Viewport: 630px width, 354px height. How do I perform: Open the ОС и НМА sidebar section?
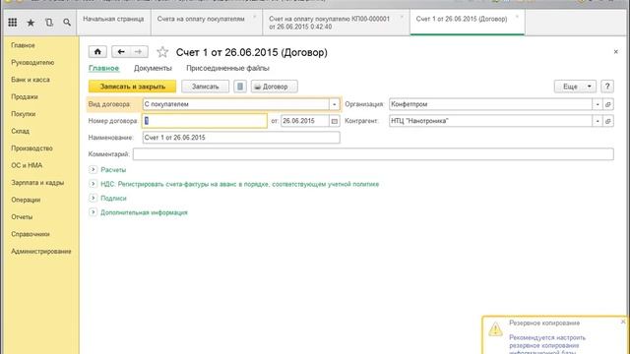pyautogui.click(x=27, y=165)
